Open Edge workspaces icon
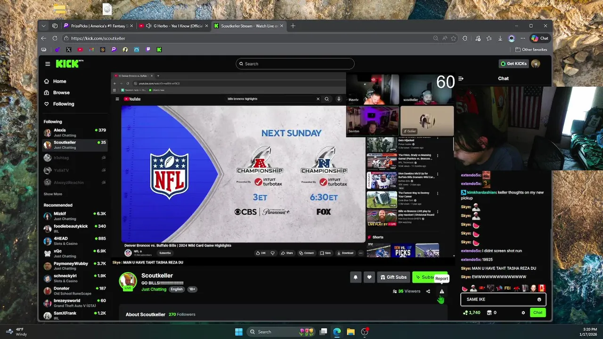The width and height of the screenshot is (603, 339). click(55, 26)
